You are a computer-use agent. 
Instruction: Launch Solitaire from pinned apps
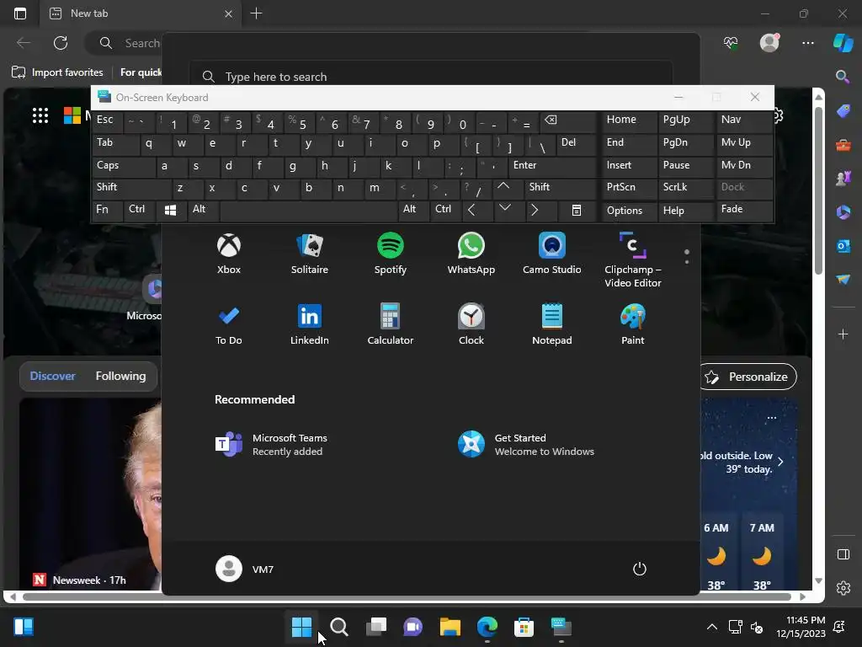(x=310, y=254)
